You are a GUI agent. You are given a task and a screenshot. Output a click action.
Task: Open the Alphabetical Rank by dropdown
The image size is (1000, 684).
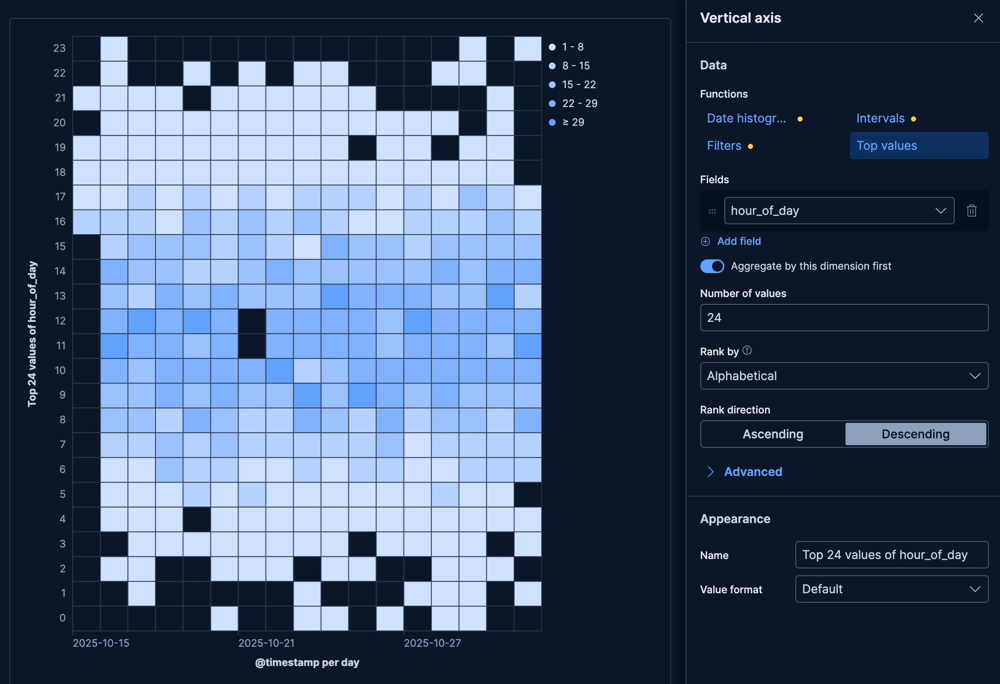[x=844, y=375]
